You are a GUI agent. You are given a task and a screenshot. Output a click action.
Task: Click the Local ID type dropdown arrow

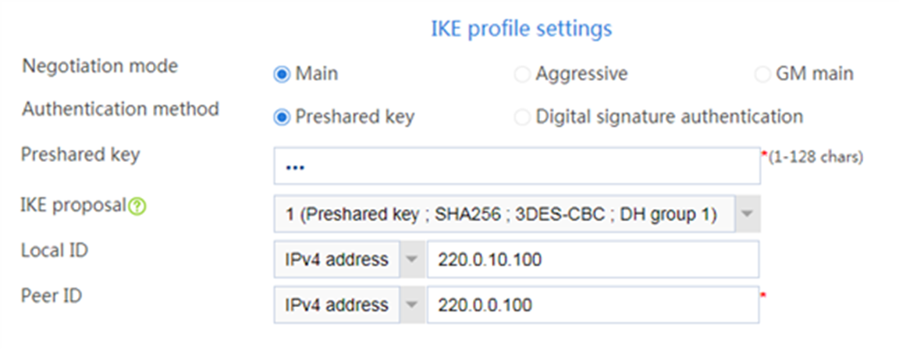pos(412,259)
